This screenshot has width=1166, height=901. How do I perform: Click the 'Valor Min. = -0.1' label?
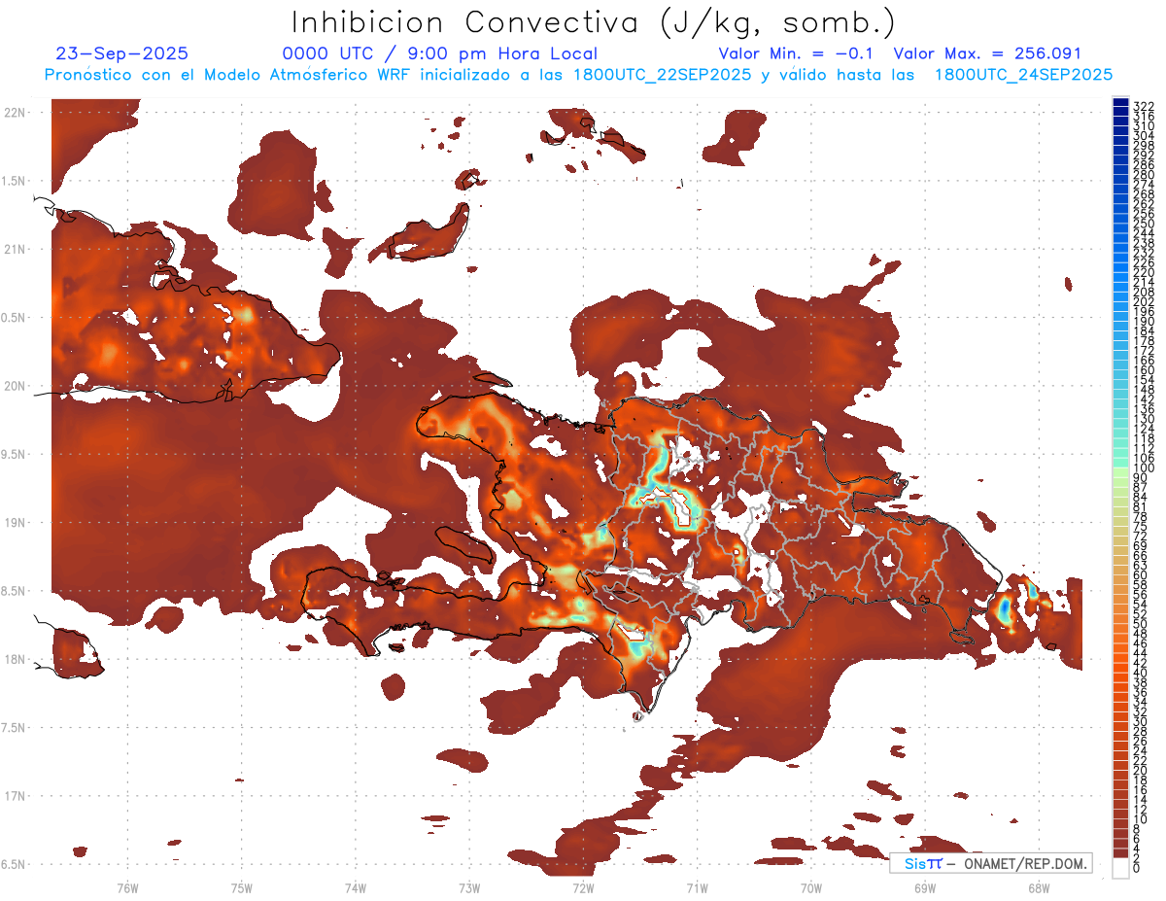point(801,54)
